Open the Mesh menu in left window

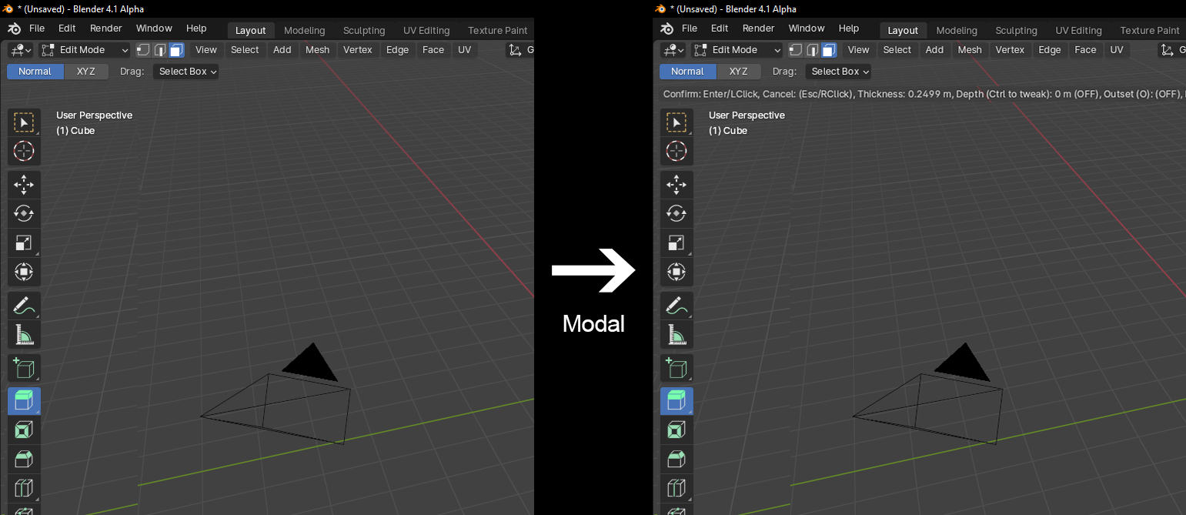pos(317,50)
